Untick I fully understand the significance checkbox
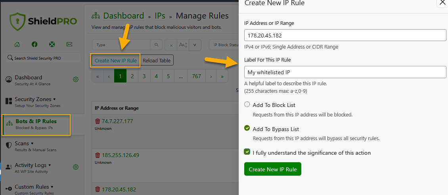This screenshot has height=195, width=448. coord(247,152)
